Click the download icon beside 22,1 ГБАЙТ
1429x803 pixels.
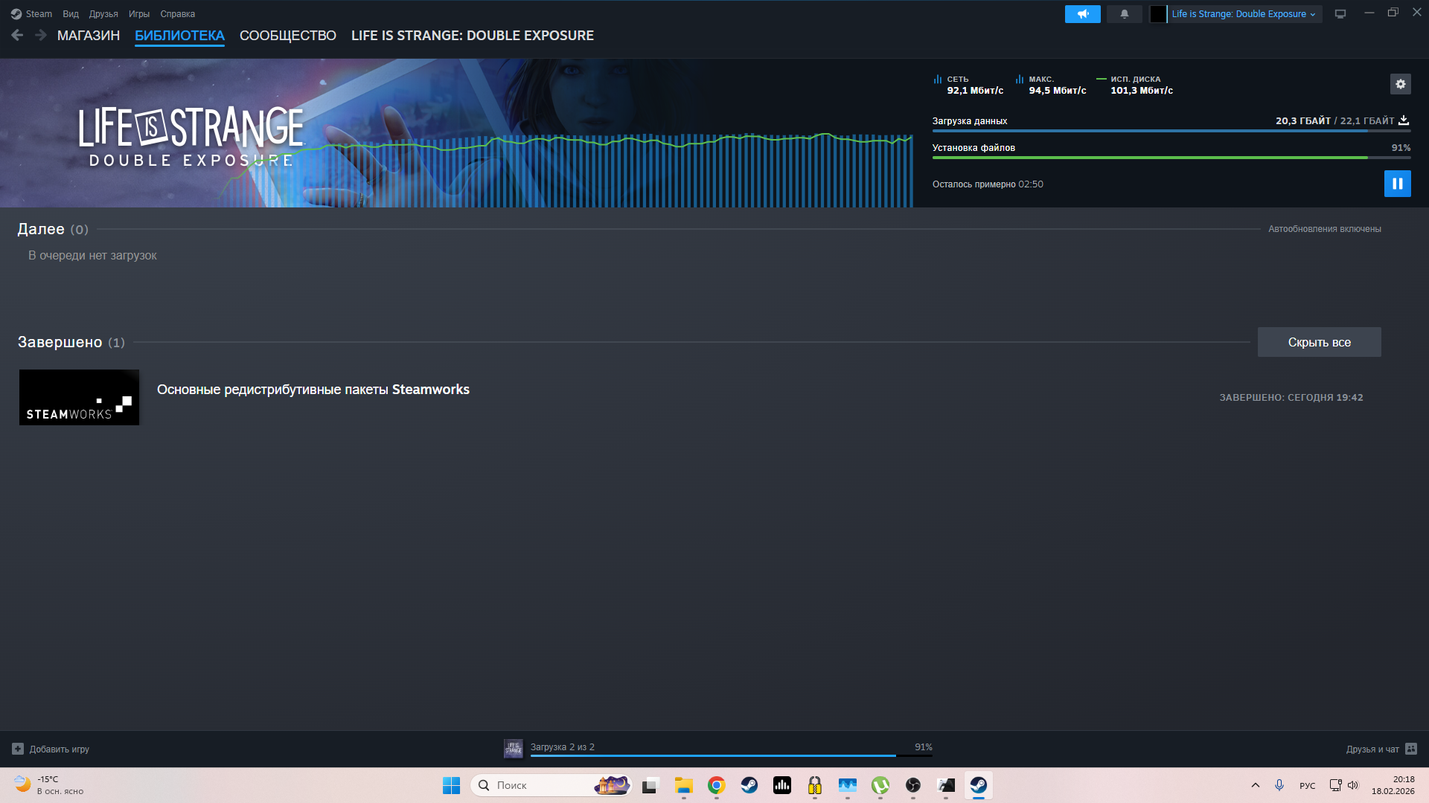[x=1404, y=120]
